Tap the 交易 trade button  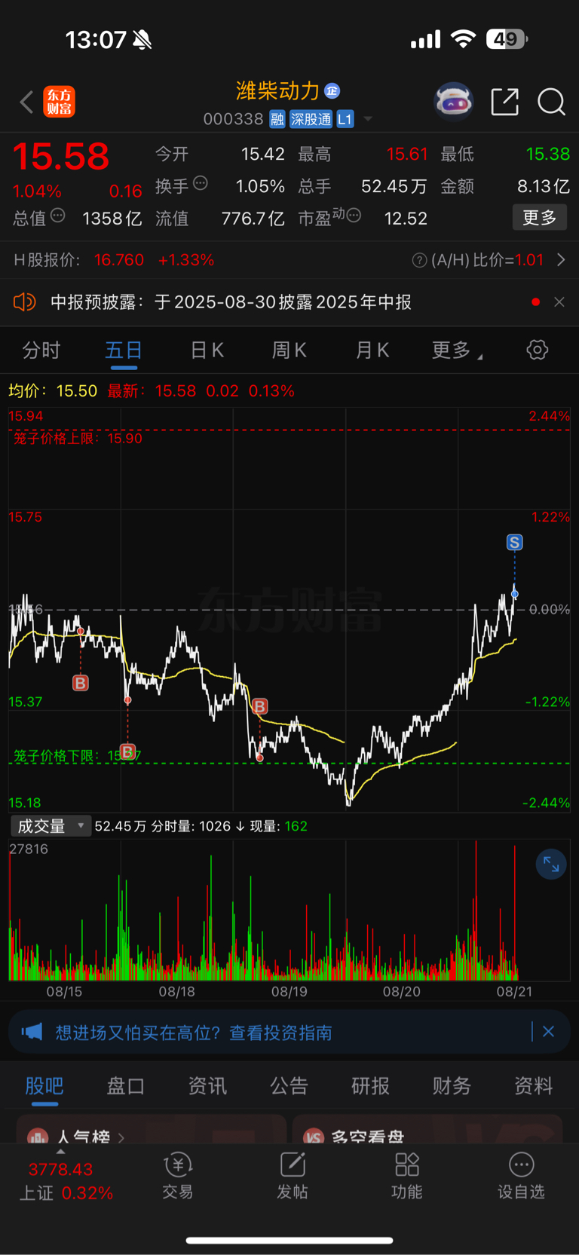click(x=178, y=1176)
